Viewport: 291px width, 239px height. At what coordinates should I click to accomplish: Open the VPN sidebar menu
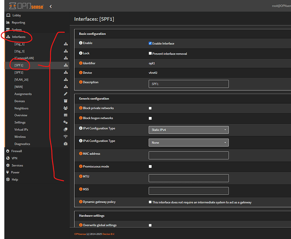14,158
